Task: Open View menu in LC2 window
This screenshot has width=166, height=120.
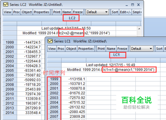Action: (x=7, y=12)
